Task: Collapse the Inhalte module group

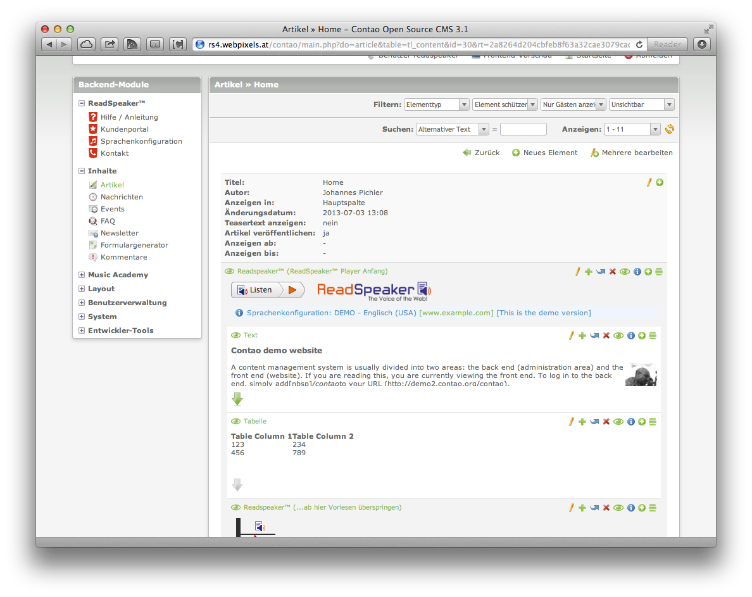Action: (82, 171)
